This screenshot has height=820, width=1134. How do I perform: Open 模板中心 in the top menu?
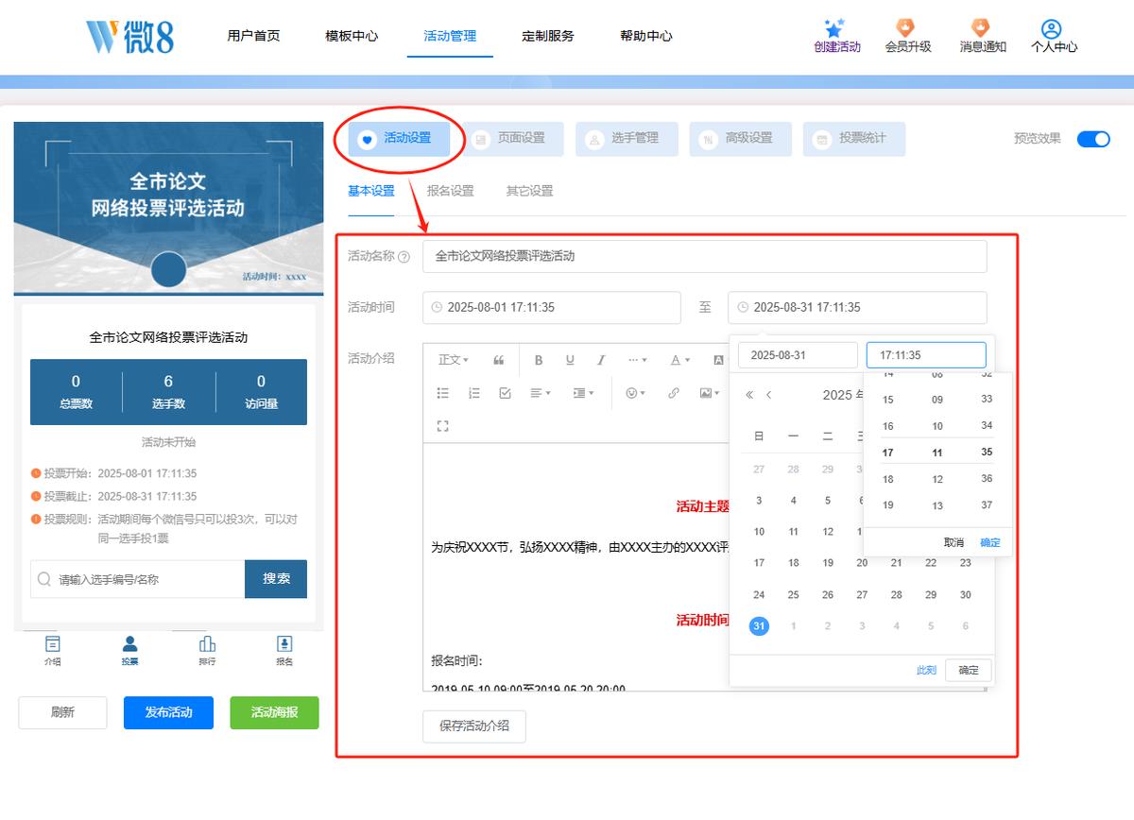click(x=352, y=36)
